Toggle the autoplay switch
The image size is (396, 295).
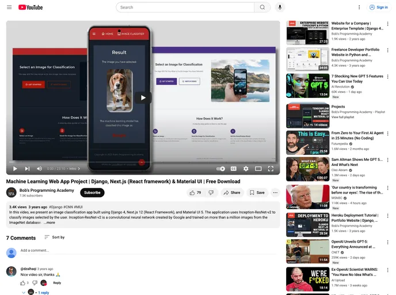tap(220, 169)
